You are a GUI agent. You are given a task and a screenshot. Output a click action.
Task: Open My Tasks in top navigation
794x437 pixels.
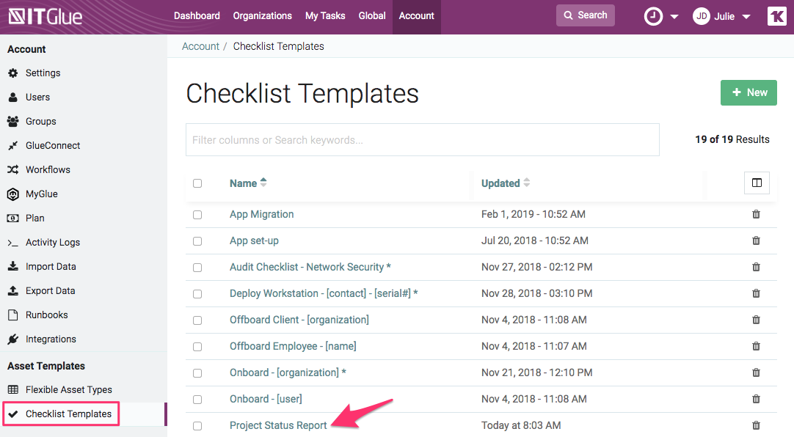(325, 16)
